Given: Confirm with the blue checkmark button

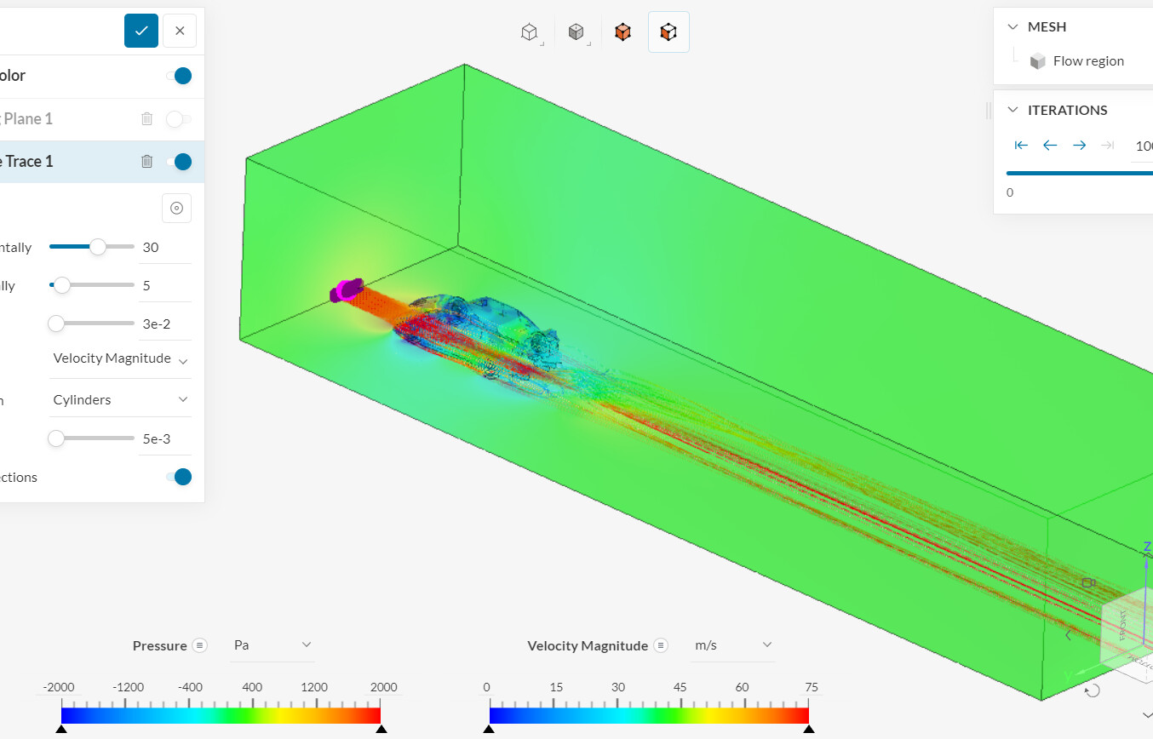Looking at the screenshot, I should [141, 30].
